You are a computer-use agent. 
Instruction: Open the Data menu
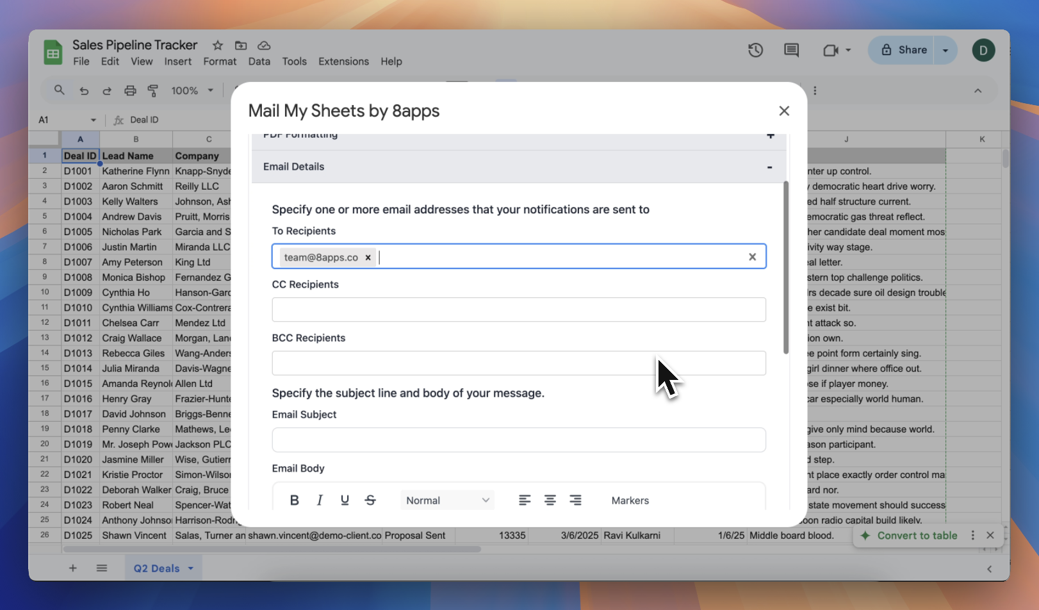[259, 62]
